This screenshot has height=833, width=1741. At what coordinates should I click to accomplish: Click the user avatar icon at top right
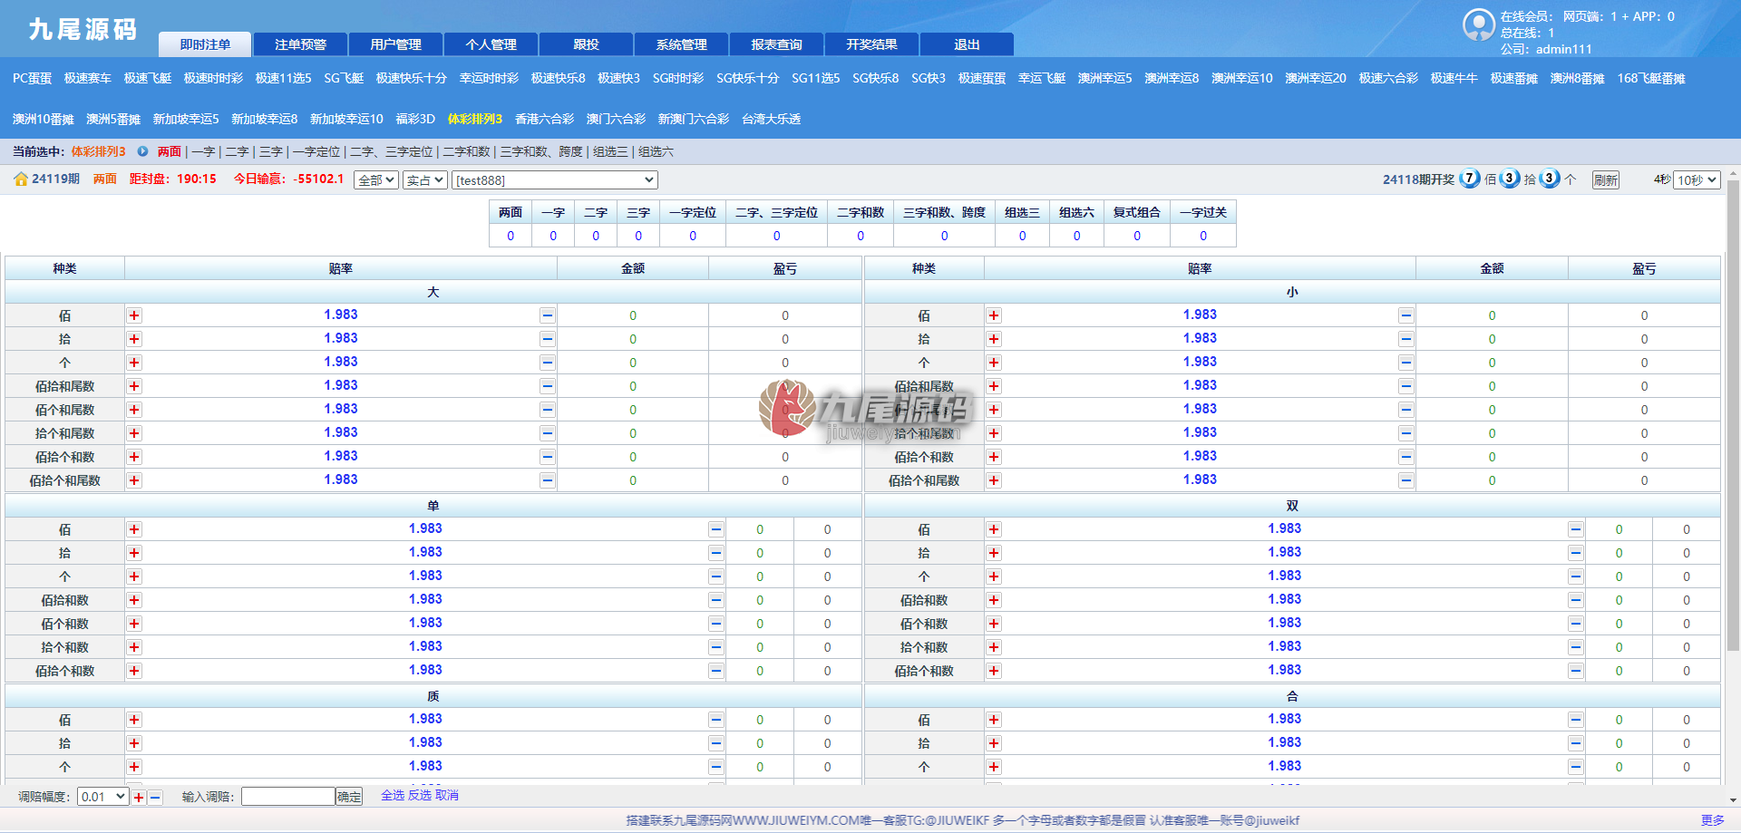click(x=1479, y=24)
